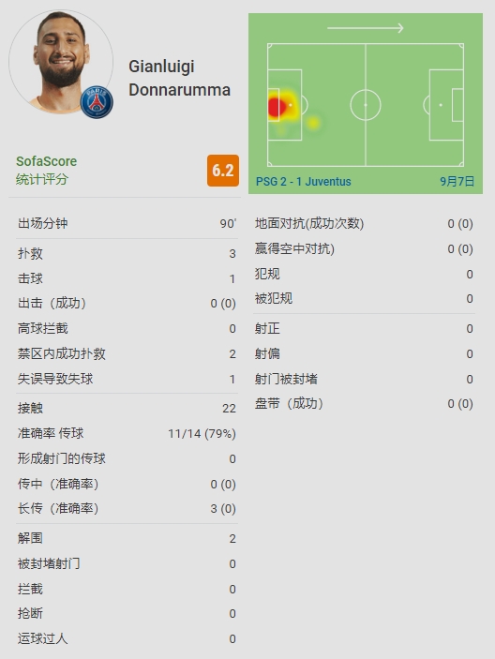Click the 9月7日 match date
This screenshot has width=495, height=659.
(457, 182)
